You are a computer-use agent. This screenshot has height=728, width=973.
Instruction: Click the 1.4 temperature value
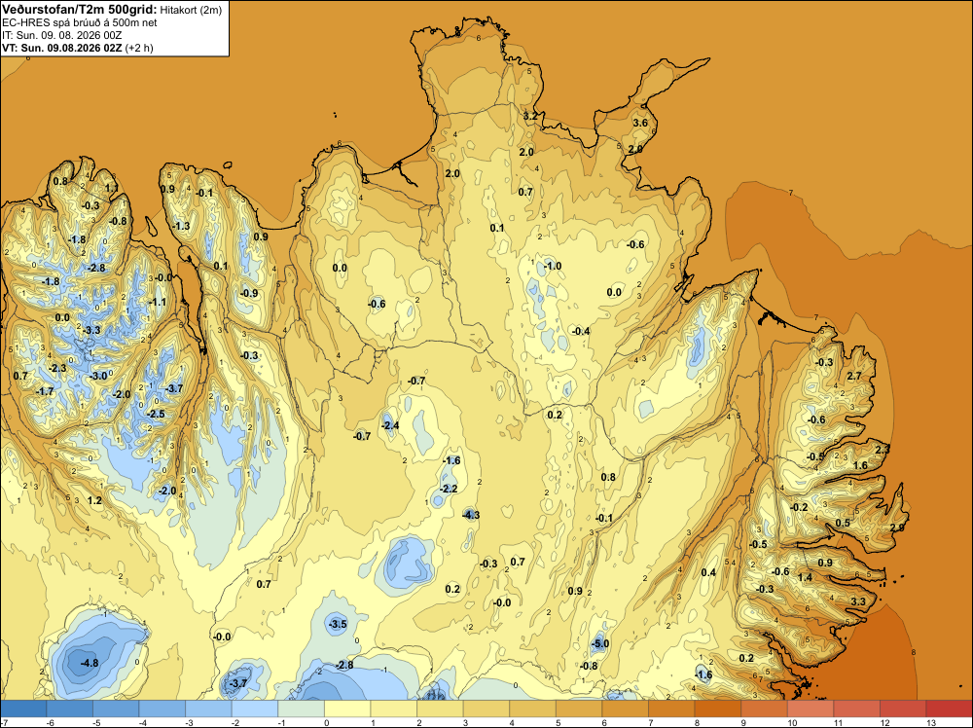coord(805,577)
